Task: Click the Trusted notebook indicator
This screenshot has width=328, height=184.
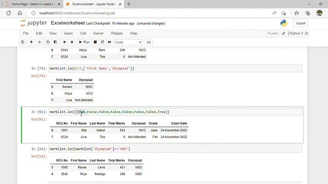Action: tap(272, 33)
